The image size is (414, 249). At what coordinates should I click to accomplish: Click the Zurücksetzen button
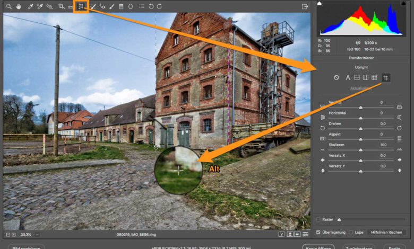point(359,247)
